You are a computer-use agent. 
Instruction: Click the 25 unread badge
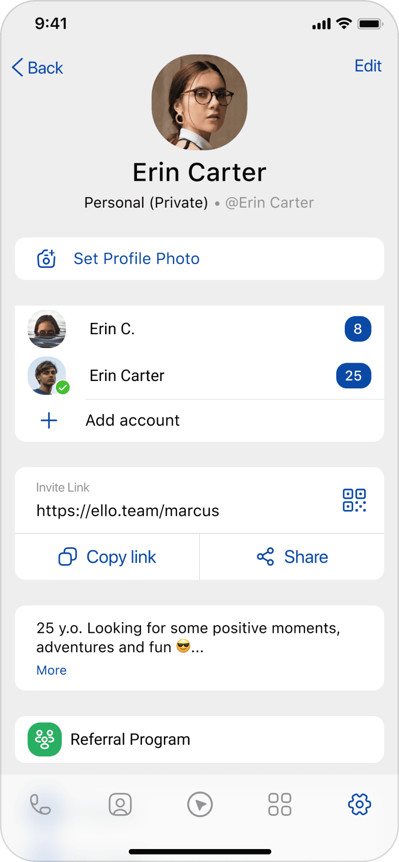tap(353, 375)
